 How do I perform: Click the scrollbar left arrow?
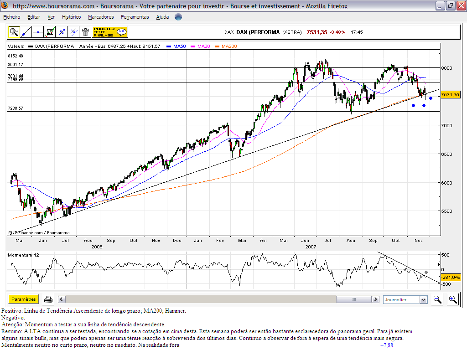pyautogui.click(x=62, y=299)
